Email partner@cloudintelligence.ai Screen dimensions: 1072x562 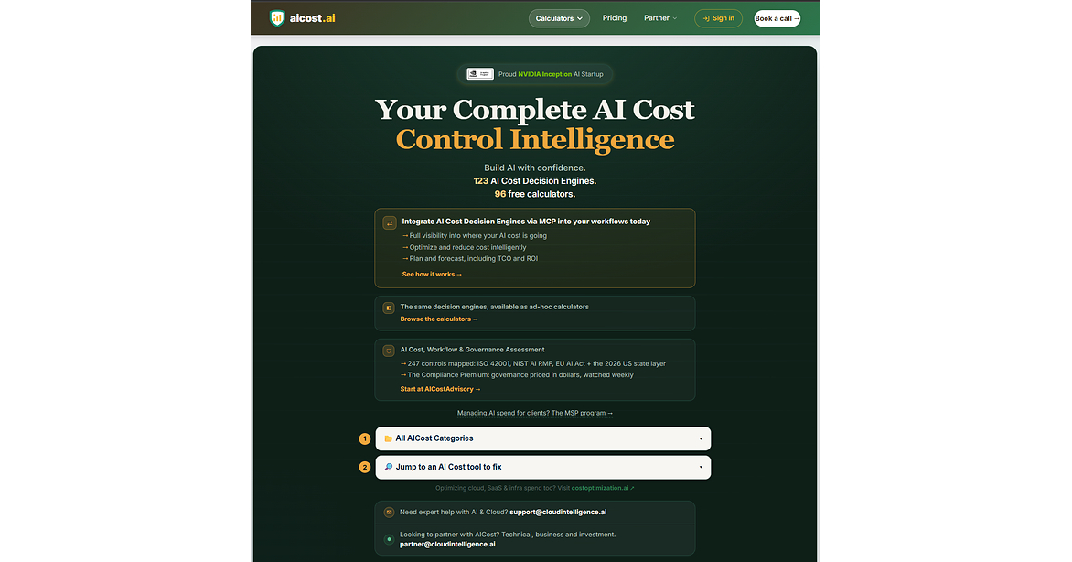point(447,545)
